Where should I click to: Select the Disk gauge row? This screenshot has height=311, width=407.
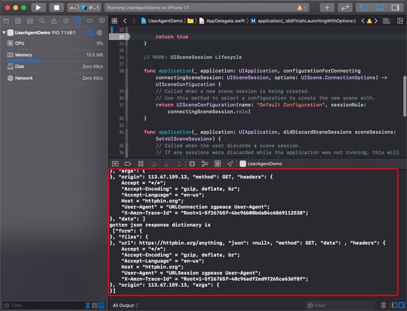point(55,66)
